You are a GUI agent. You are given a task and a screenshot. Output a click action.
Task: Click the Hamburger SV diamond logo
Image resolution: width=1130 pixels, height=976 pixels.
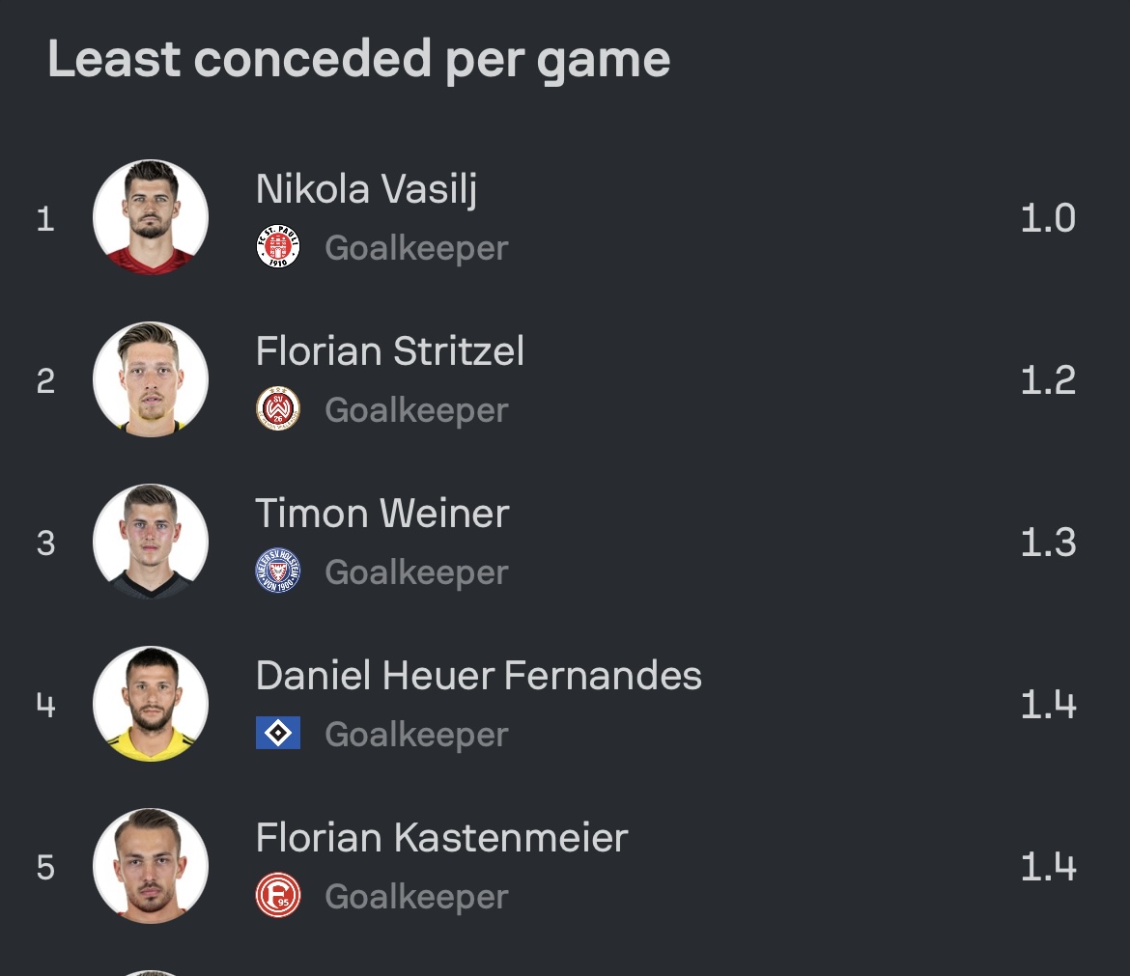coord(278,734)
